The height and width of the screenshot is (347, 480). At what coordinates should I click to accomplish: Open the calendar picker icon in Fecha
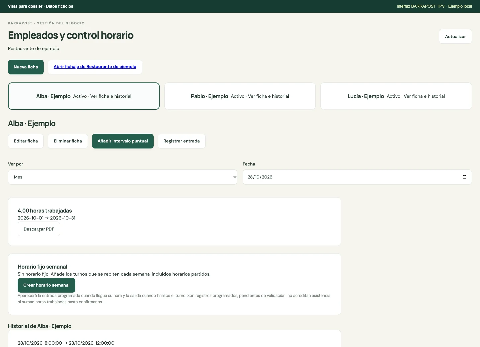tap(464, 177)
